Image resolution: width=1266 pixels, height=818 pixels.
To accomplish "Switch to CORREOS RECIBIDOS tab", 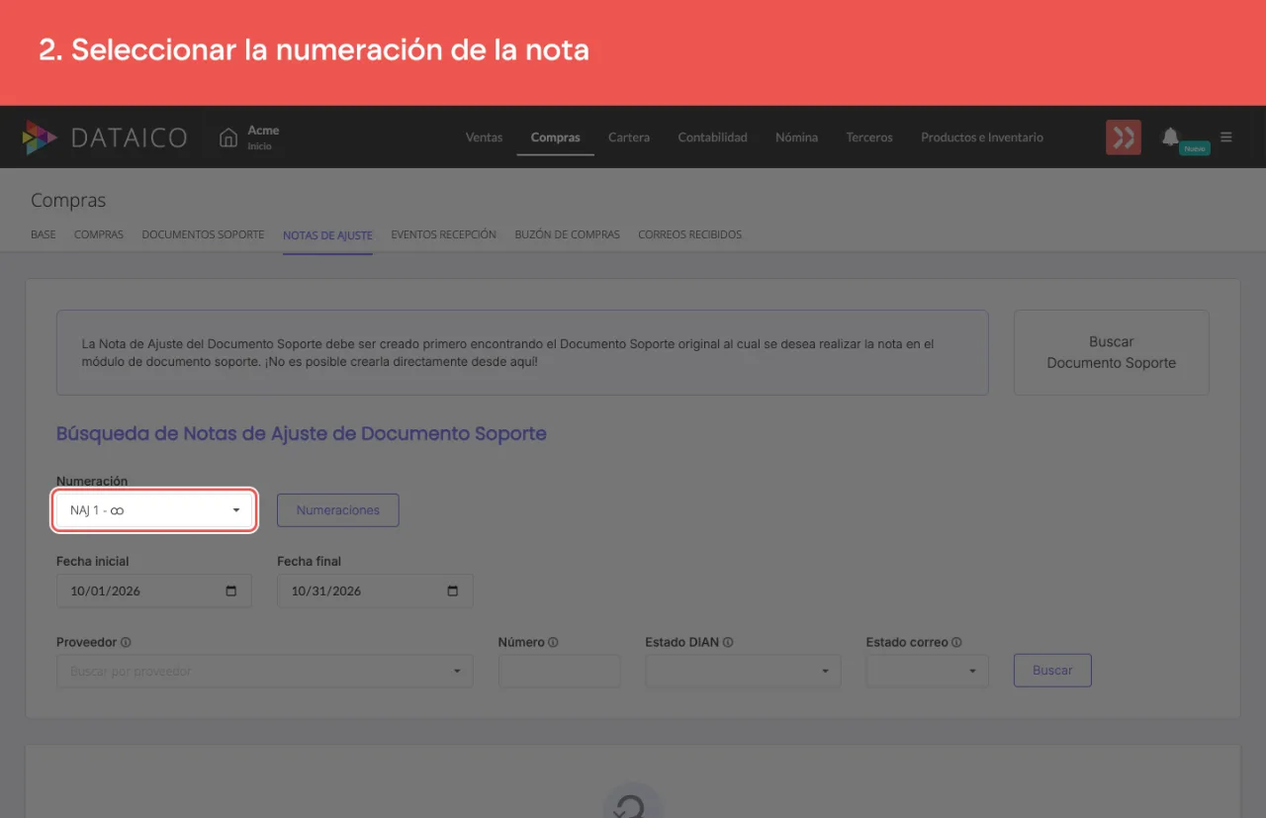I will (x=689, y=235).
